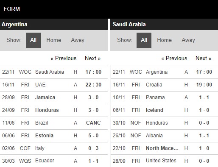This screenshot has height=167, width=218.
Task: Go to Previous Argentina matches
Action: pyautogui.click(x=64, y=58)
